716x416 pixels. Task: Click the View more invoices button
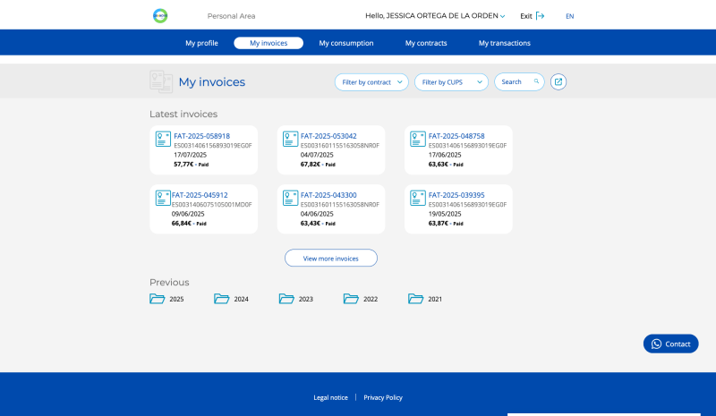point(331,258)
